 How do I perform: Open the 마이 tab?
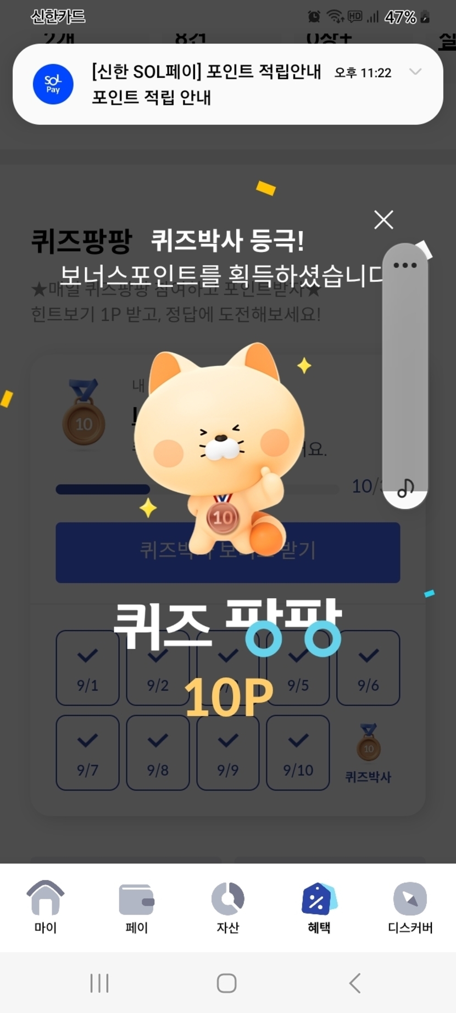46,907
